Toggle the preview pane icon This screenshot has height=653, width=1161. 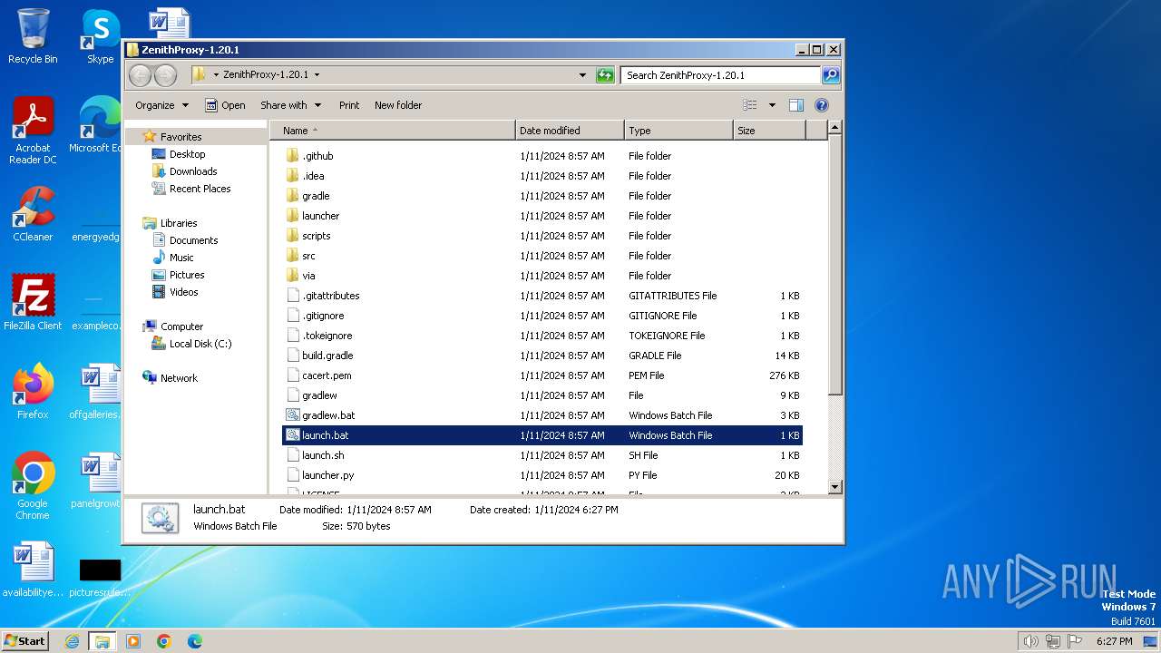[x=795, y=105]
